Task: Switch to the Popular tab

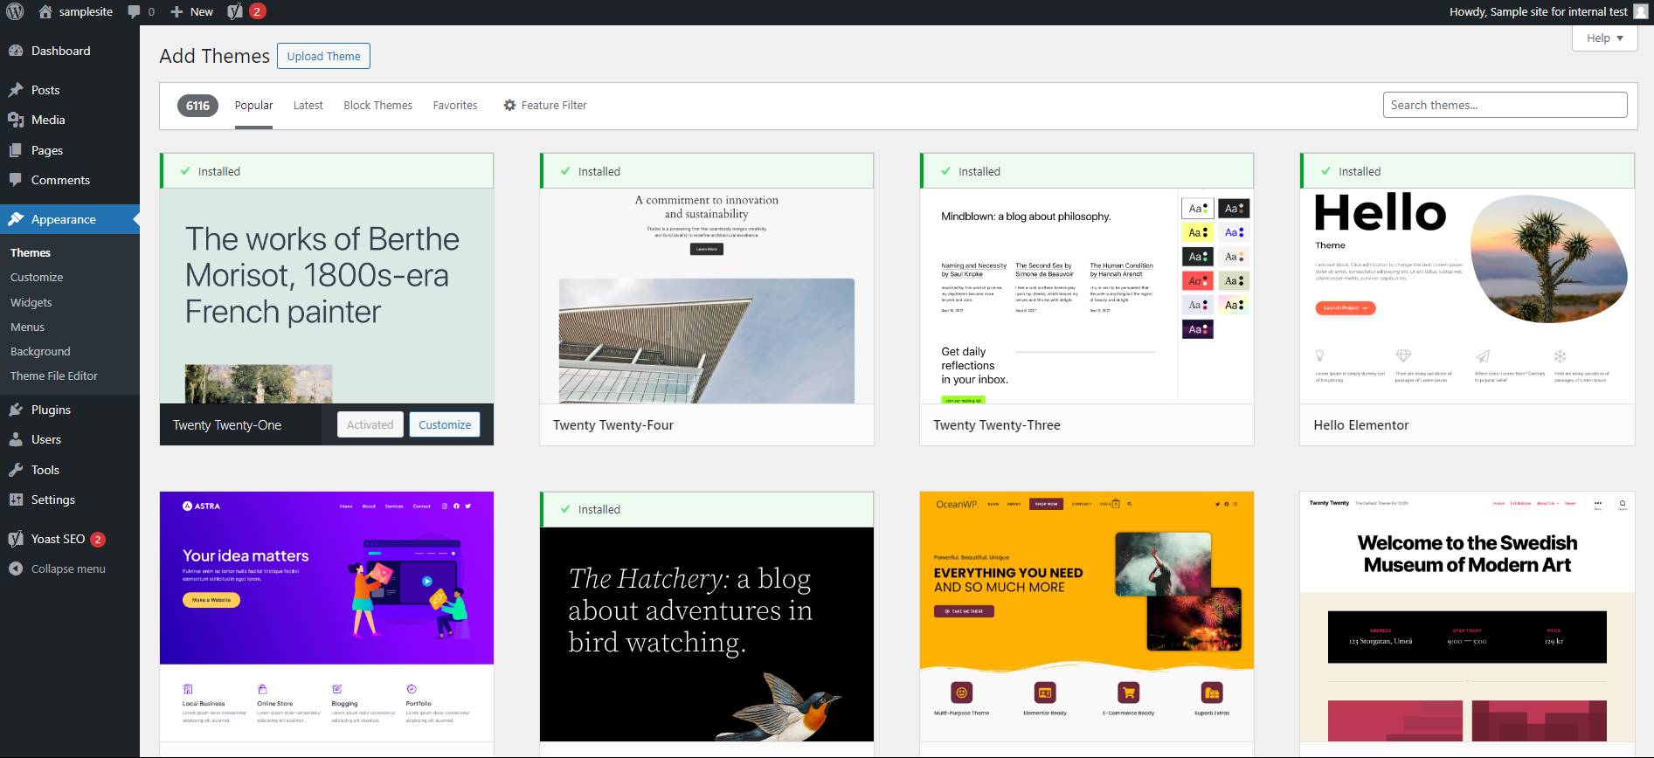Action: click(253, 105)
